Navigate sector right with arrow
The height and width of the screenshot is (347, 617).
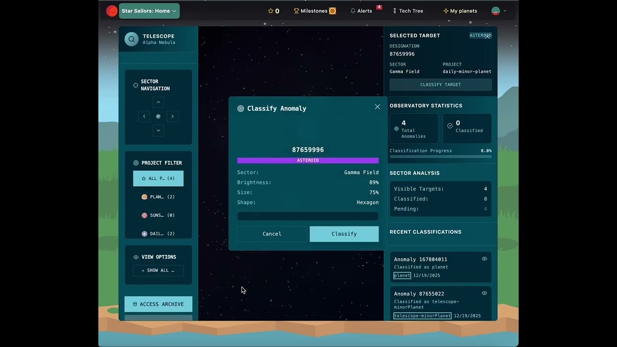[x=173, y=116]
